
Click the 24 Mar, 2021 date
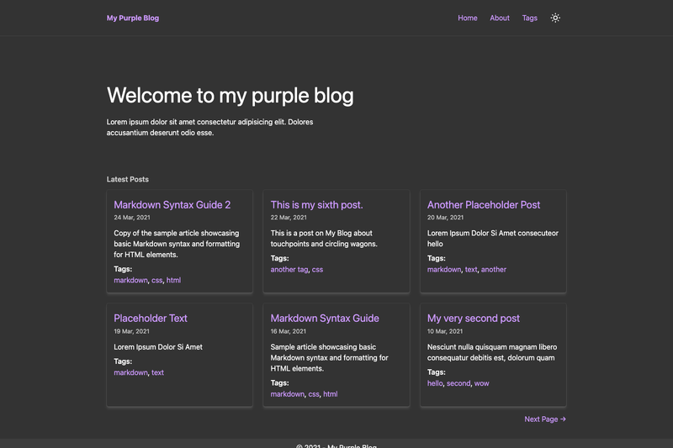132,218
